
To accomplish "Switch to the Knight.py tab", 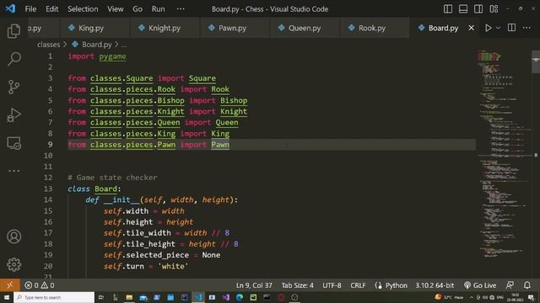I will 165,28.
